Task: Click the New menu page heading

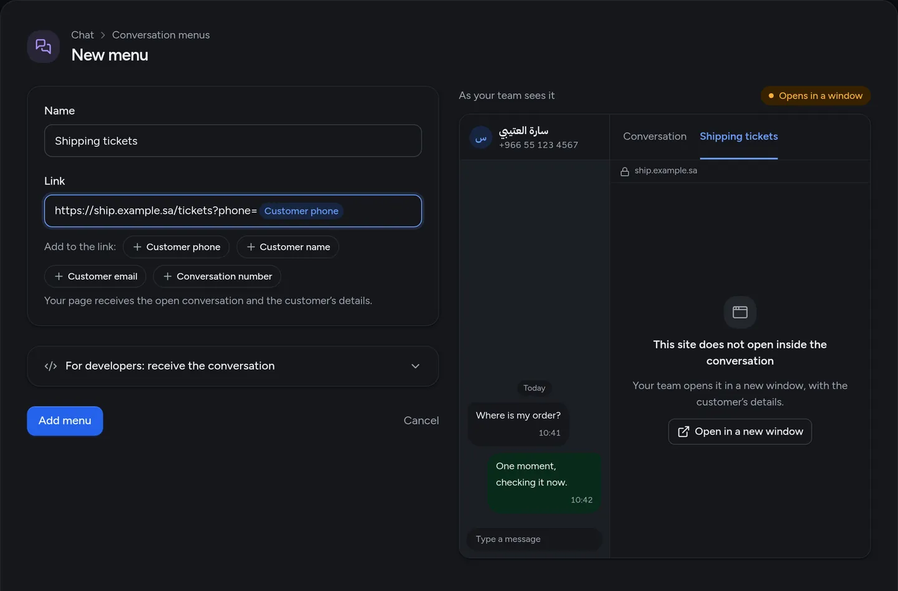Action: (x=110, y=55)
